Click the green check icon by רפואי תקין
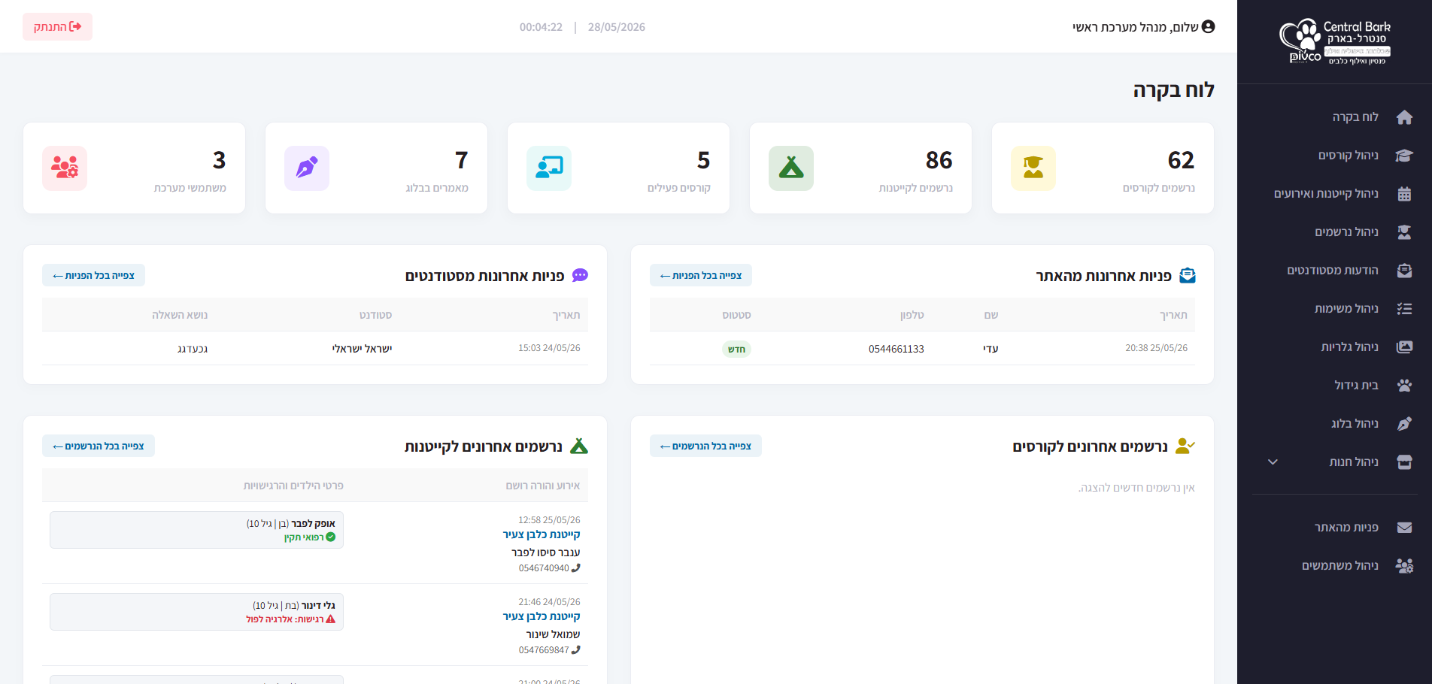The width and height of the screenshot is (1432, 684). (331, 537)
